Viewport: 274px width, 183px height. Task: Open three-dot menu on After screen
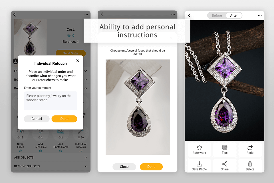click(260, 15)
